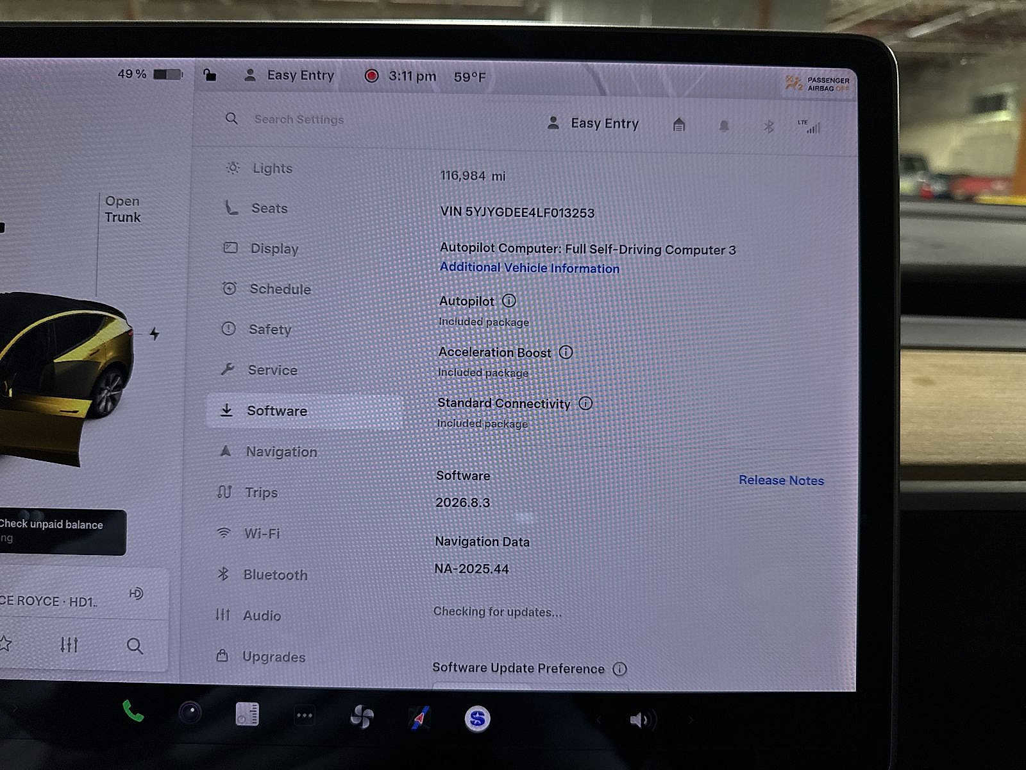Tap the Bluetooth status icon in header
1026x770 pixels.
[768, 126]
